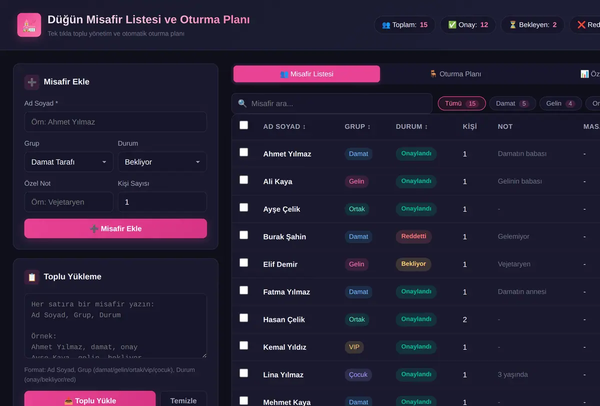The image size is (600, 406).
Task: Switch to the Misafir Listesi tab
Action: (306, 74)
